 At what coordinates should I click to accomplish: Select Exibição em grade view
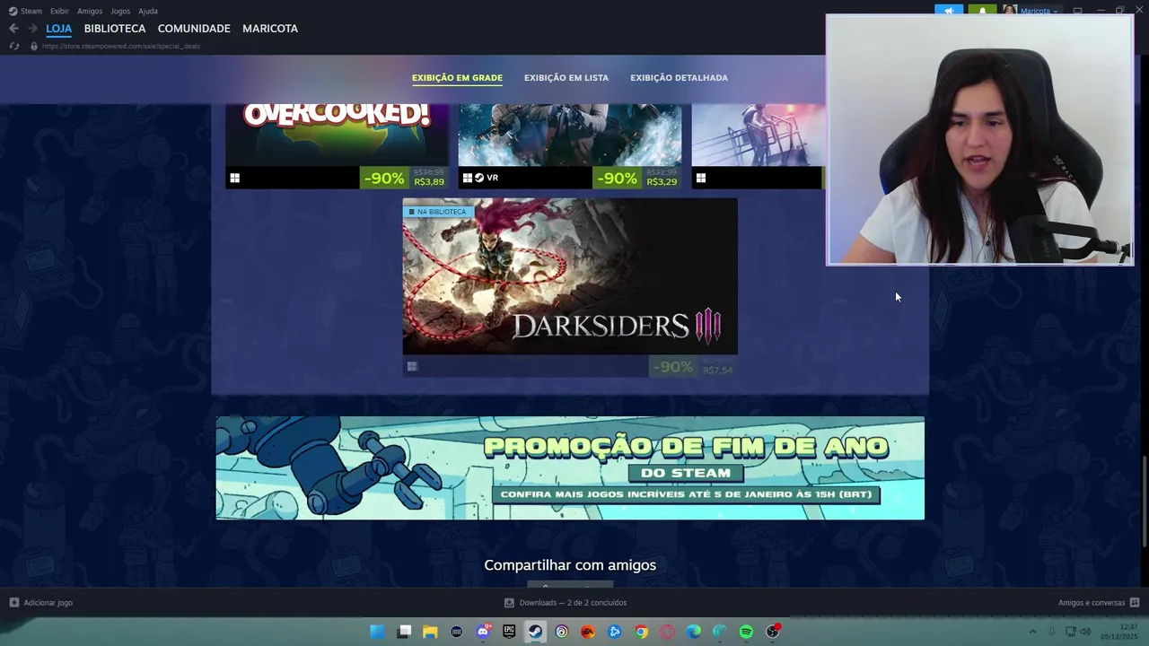pos(457,78)
